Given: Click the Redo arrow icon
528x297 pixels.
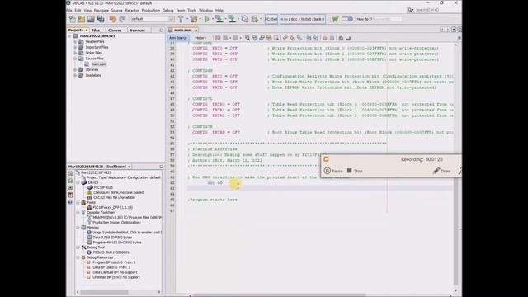Looking at the screenshot, I should pos(122,19).
